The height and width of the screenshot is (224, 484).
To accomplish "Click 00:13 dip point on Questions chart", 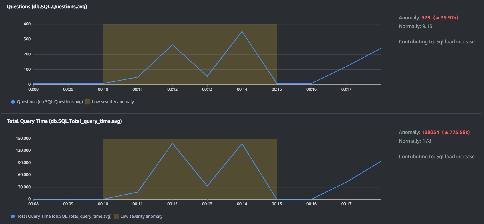I will [x=207, y=76].
